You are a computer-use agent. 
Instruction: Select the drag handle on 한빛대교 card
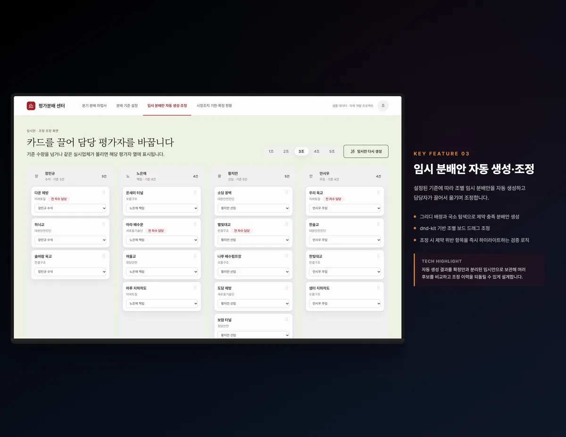tap(378, 256)
